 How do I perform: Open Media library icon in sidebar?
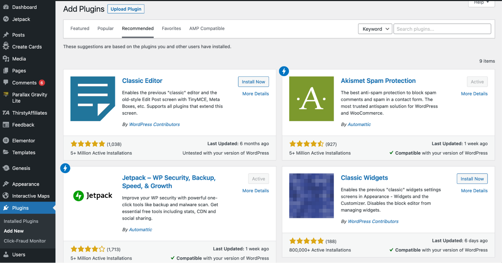[x=6, y=59]
